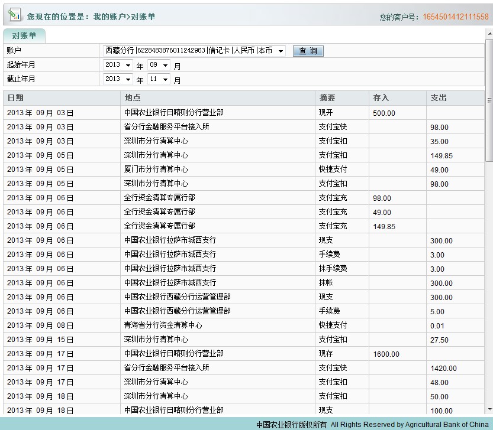493x430 pixels.
Task: Click the location icon beside the breadcrumb
Action: 14,17
